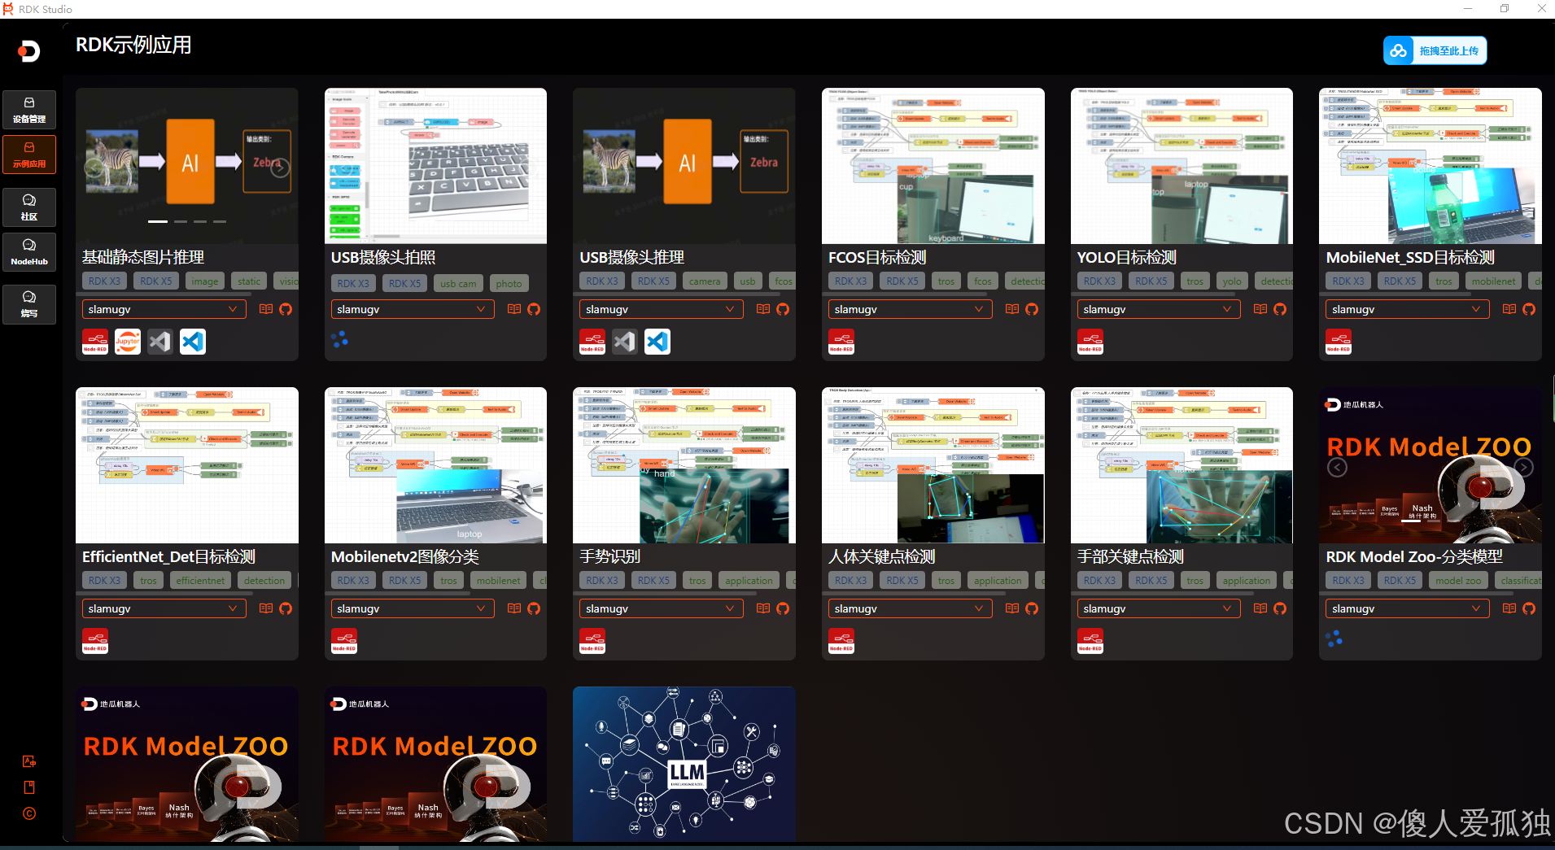1555x850 pixels.
Task: Open 手势识别 preview thumbnail
Action: pyautogui.click(x=684, y=465)
